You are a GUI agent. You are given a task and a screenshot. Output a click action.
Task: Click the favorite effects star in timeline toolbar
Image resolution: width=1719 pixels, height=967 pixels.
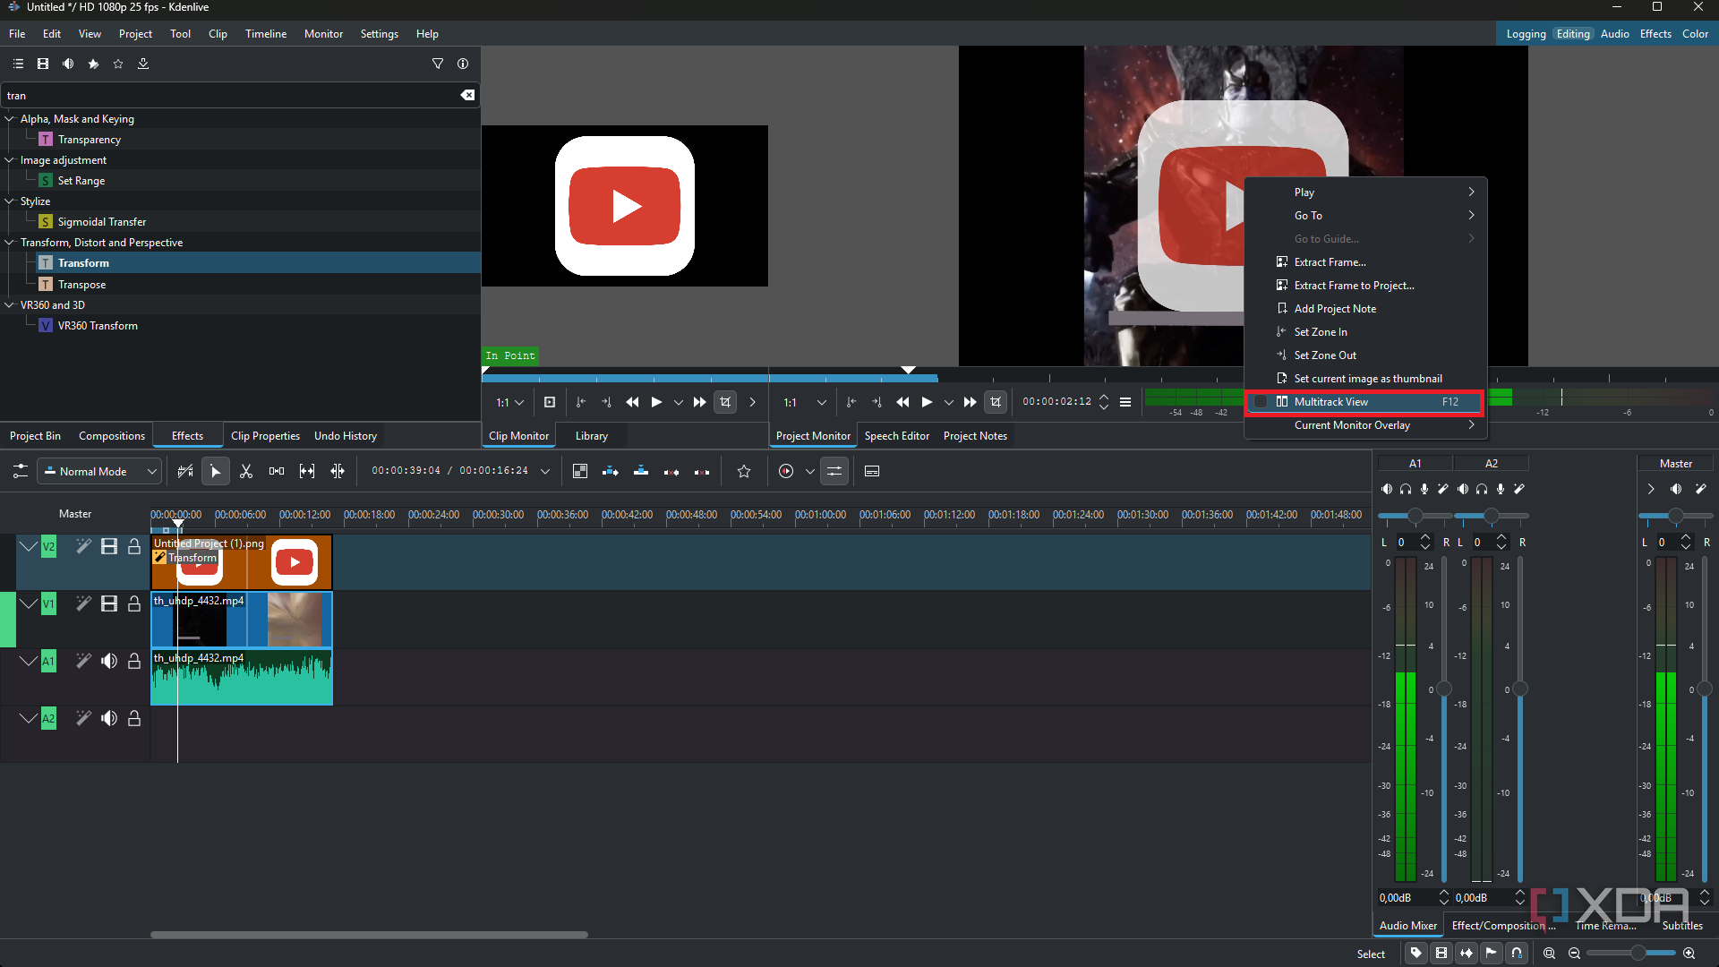click(x=744, y=471)
